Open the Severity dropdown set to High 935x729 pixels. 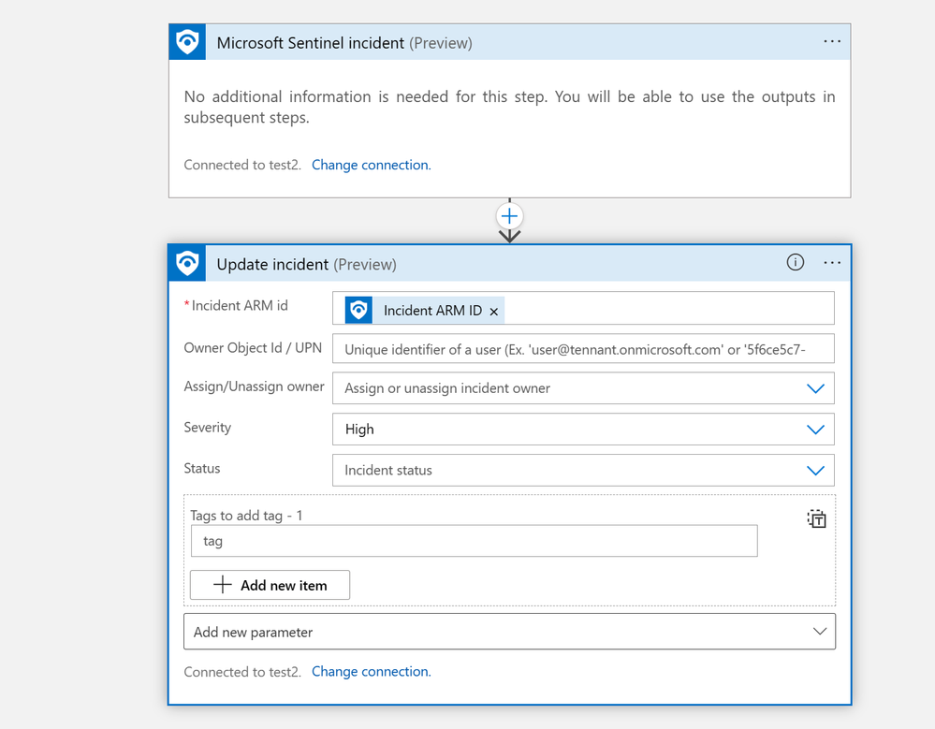tap(583, 430)
